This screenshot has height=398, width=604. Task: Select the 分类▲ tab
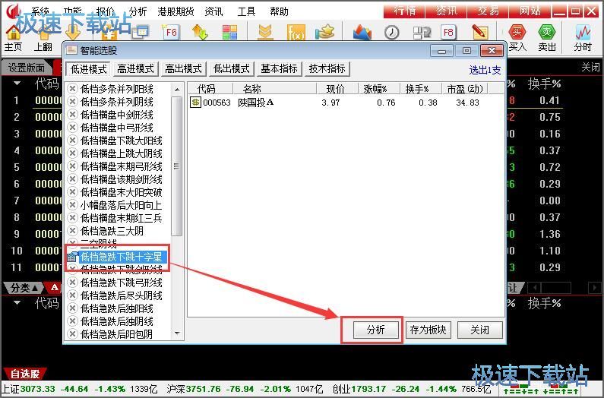point(24,287)
